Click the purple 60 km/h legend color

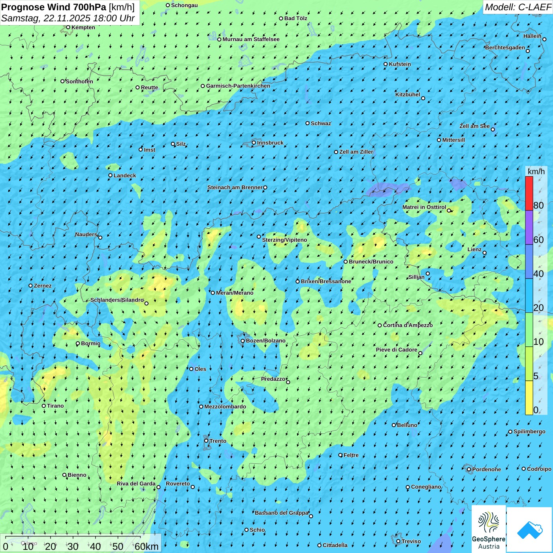(x=529, y=228)
